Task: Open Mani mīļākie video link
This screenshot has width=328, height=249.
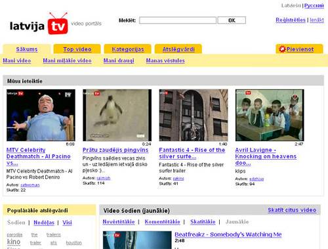Action: click(67, 60)
